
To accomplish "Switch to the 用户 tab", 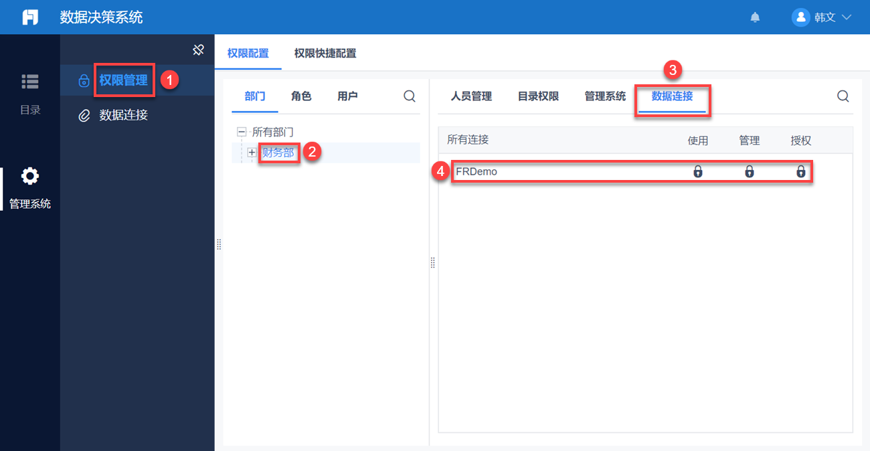I will point(347,96).
